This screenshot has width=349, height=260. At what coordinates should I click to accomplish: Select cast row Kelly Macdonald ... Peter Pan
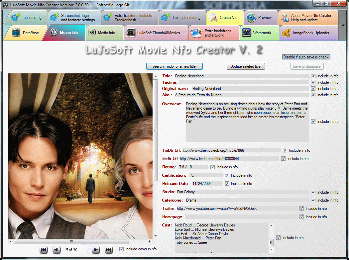pos(198,238)
